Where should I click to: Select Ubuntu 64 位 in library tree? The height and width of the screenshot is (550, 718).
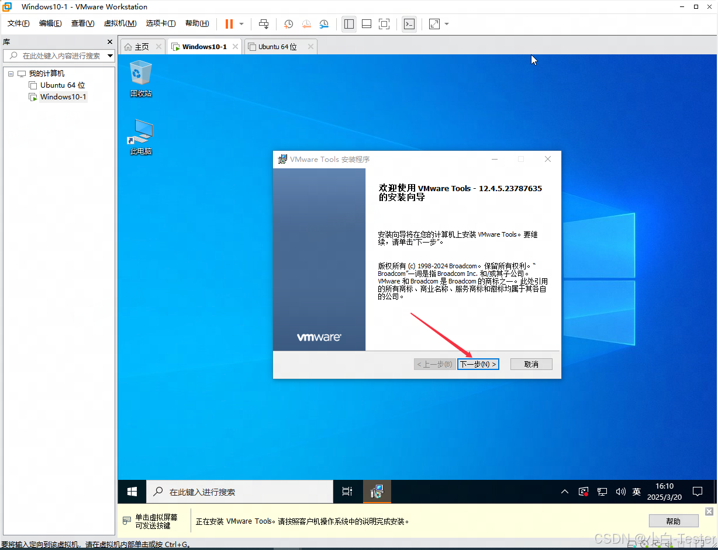pos(63,85)
